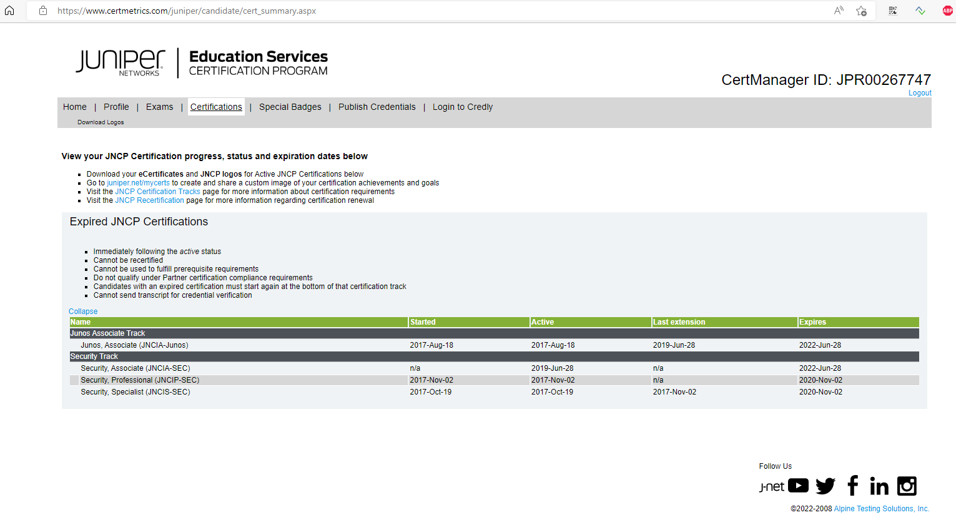Collapse the expired certifications table

[x=83, y=312]
